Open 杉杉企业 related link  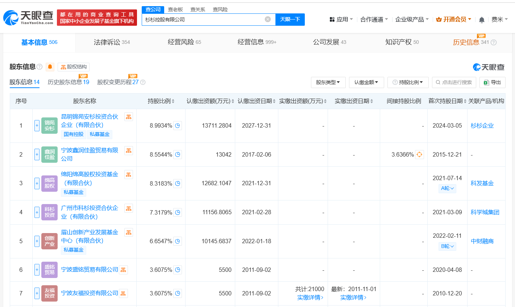482,126
